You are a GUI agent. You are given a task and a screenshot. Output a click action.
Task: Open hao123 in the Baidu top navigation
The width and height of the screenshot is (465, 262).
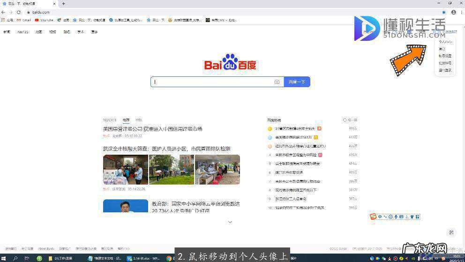[23, 32]
